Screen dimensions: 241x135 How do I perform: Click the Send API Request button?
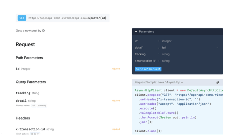(148, 69)
